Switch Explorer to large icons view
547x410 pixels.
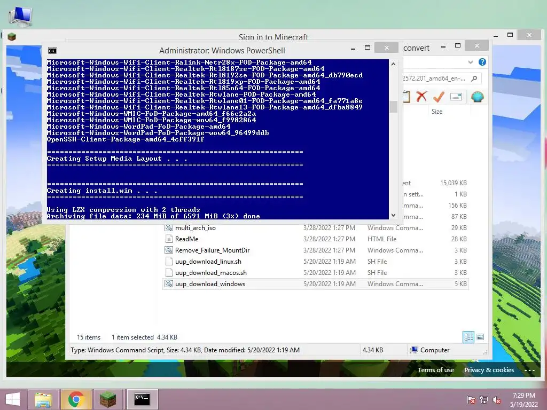(480, 337)
